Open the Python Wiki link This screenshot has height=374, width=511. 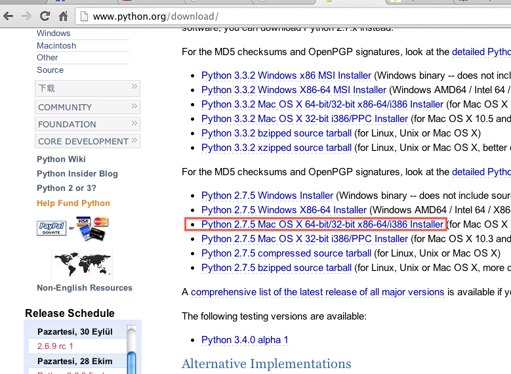pyautogui.click(x=61, y=159)
